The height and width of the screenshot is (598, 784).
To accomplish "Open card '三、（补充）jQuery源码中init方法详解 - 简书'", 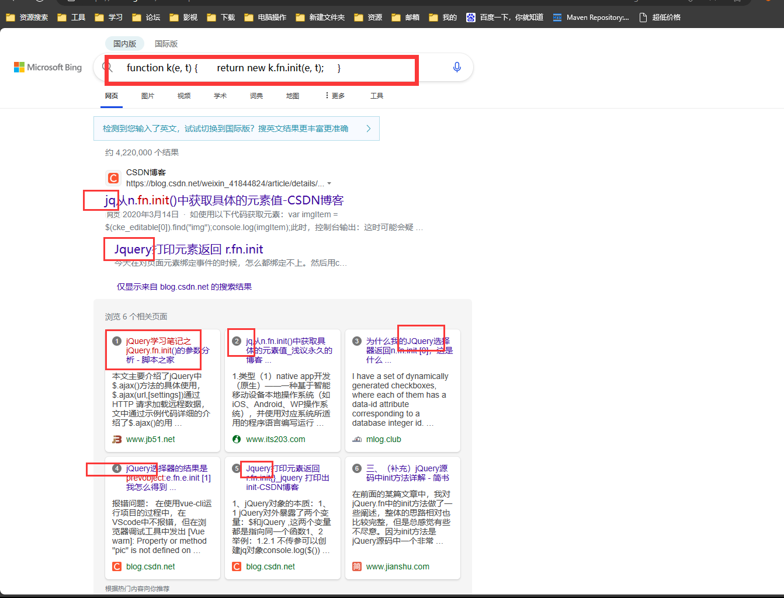I will 408,473.
